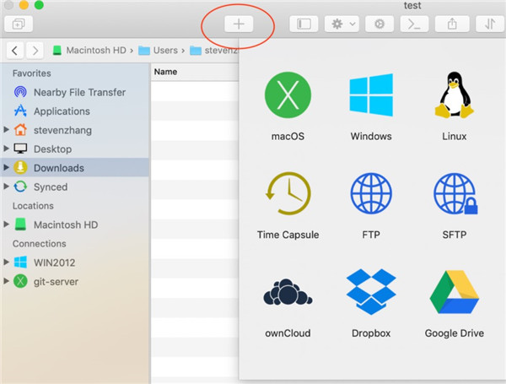Expand the WIN2012 connection tree
Viewport: 506px width, 384px height.
point(8,262)
